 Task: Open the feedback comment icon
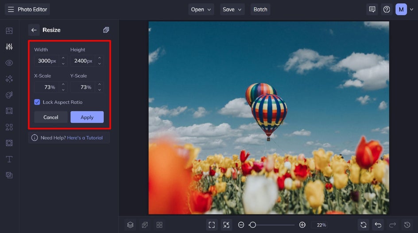(x=372, y=9)
